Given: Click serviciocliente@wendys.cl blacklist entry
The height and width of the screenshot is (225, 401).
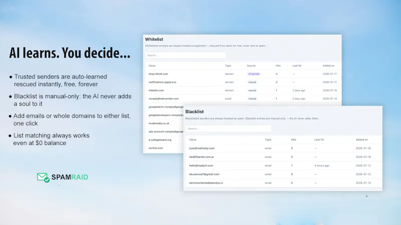Looking at the screenshot, I should [x=206, y=183].
